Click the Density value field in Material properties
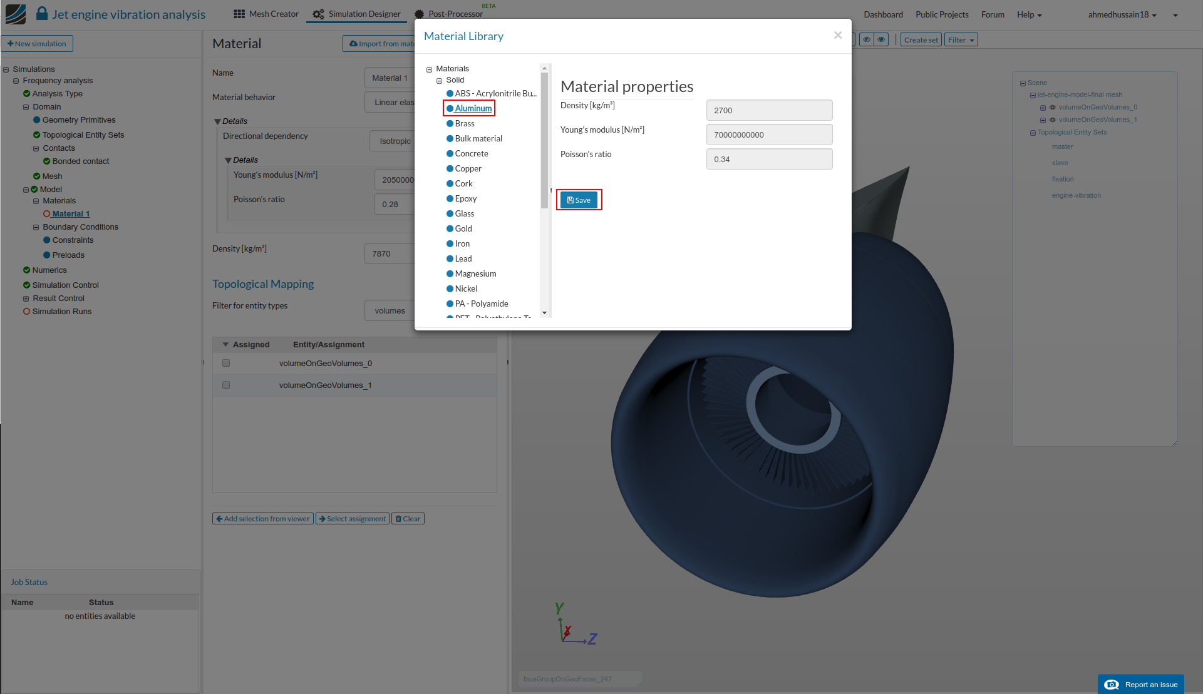 tap(769, 110)
